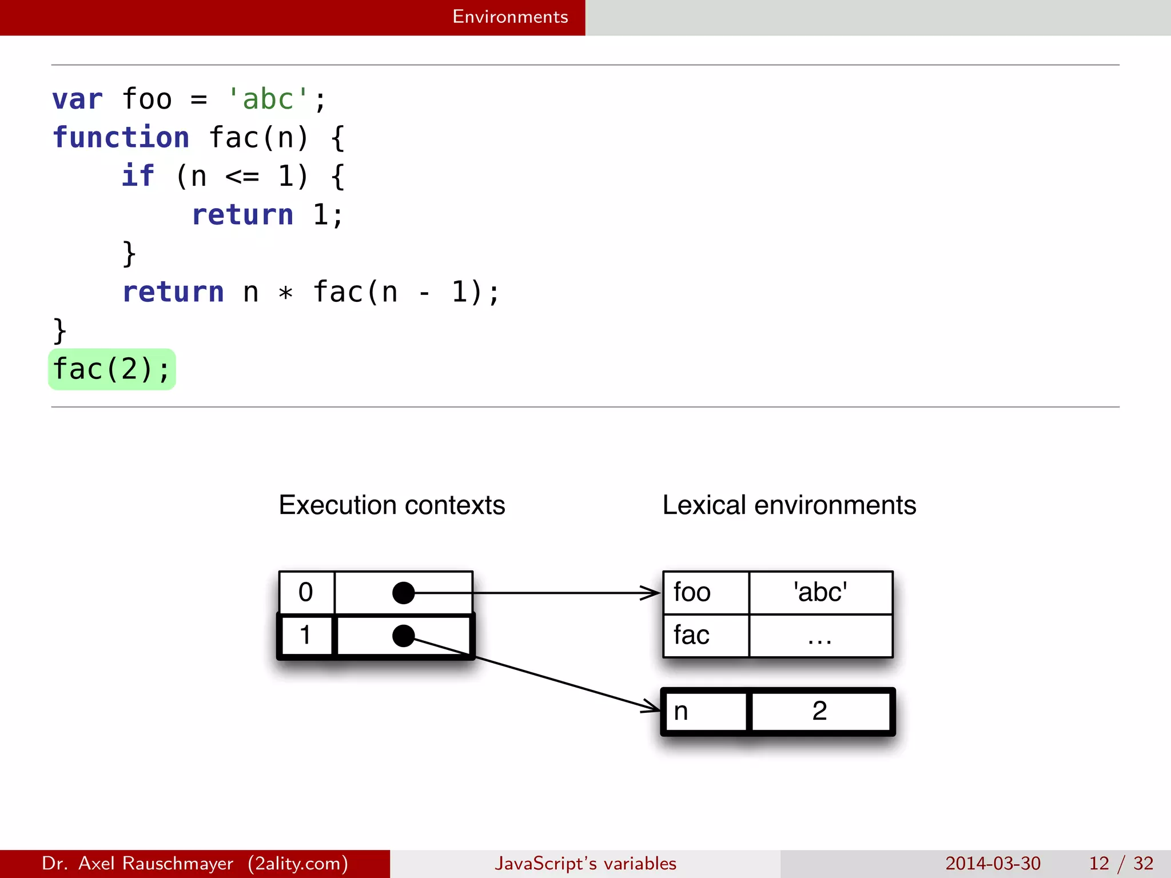This screenshot has width=1171, height=878.
Task: Click the if (n <= 1) { line
Action: tap(233, 176)
